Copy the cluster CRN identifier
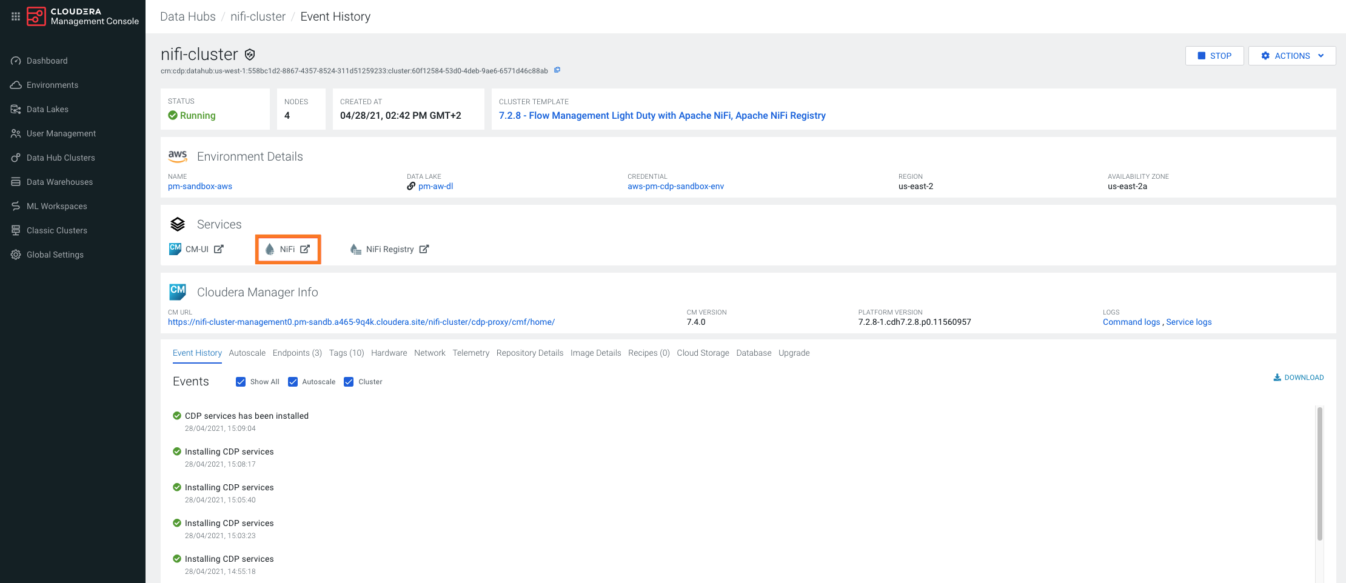The width and height of the screenshot is (1346, 583). pos(557,70)
